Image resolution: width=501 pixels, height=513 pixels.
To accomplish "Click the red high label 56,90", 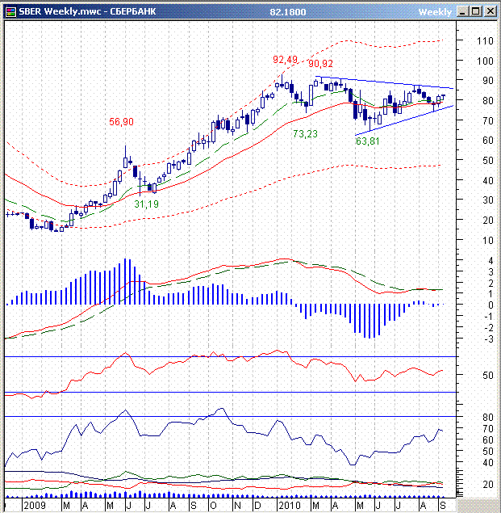I will [121, 122].
